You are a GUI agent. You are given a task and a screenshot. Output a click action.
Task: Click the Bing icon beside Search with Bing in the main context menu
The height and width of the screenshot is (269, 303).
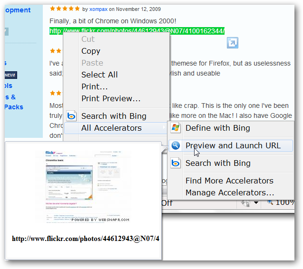coord(71,116)
